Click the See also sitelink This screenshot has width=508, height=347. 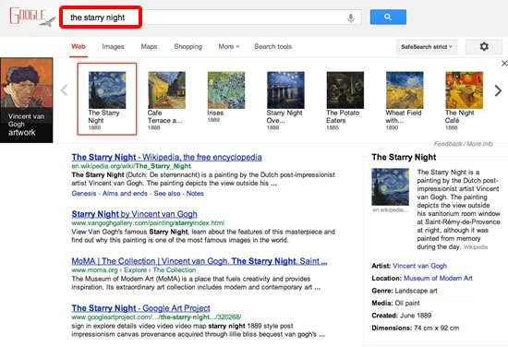(x=166, y=194)
